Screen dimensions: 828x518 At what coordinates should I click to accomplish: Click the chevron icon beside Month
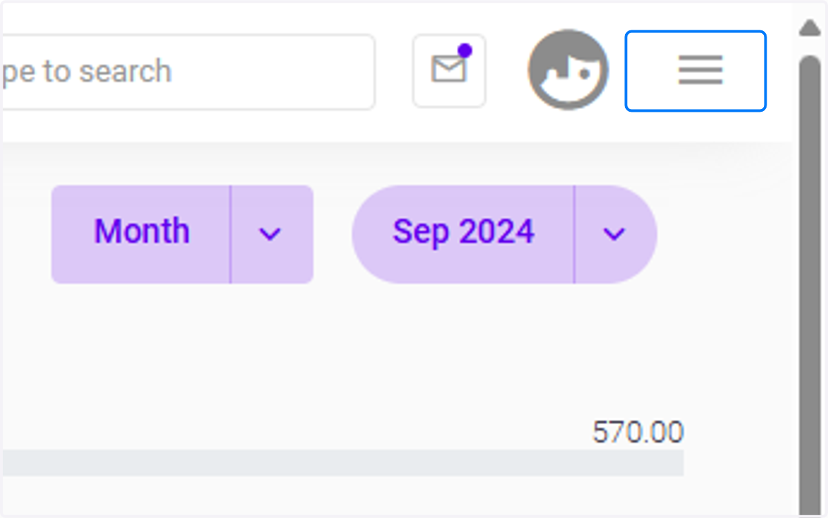pos(270,235)
